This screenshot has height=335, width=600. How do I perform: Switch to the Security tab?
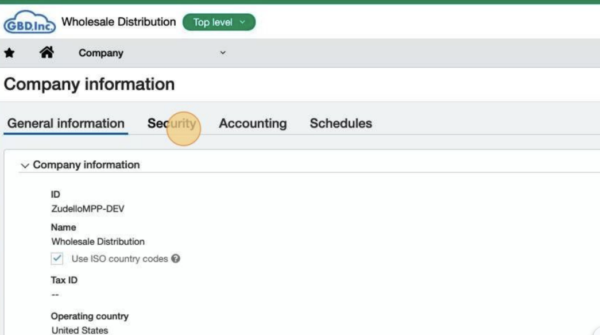coord(172,124)
